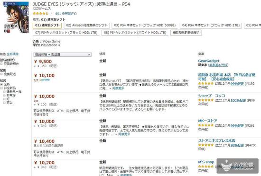Open seller ストアエキスプレス本店
This screenshot has height=176, width=261.
(x=216, y=141)
